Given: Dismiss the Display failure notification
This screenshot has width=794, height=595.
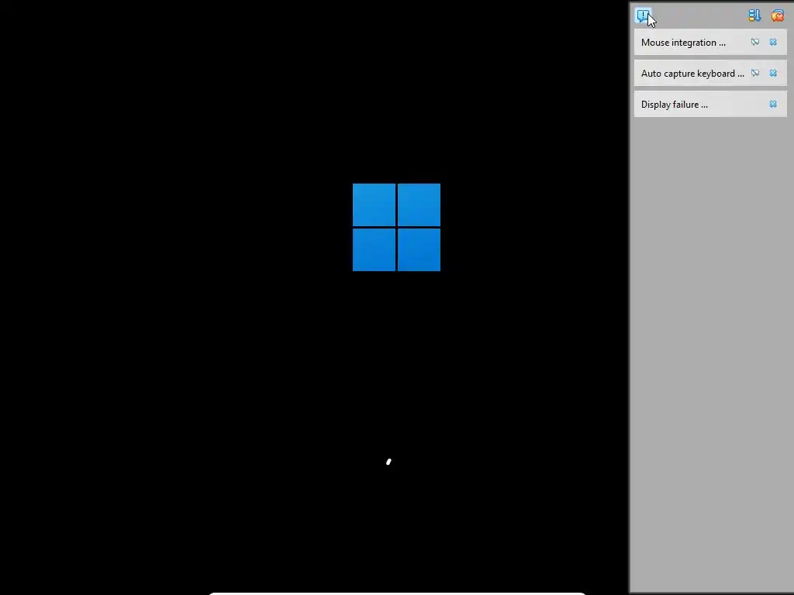Looking at the screenshot, I should [x=773, y=104].
